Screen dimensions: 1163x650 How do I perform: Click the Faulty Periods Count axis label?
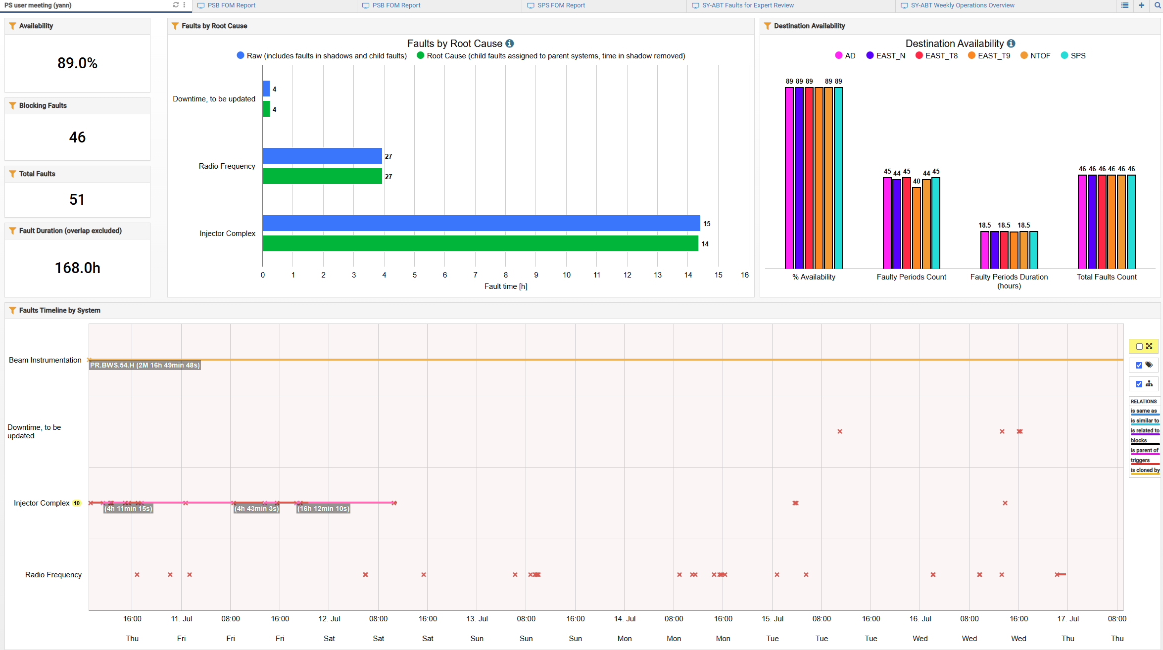tap(911, 277)
